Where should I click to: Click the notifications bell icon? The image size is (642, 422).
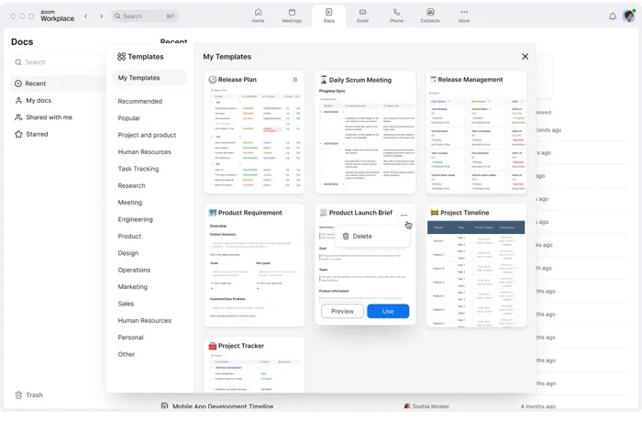(613, 16)
